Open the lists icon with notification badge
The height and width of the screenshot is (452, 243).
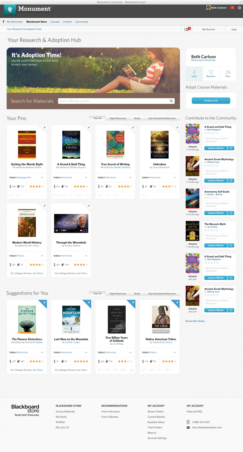point(187,29)
